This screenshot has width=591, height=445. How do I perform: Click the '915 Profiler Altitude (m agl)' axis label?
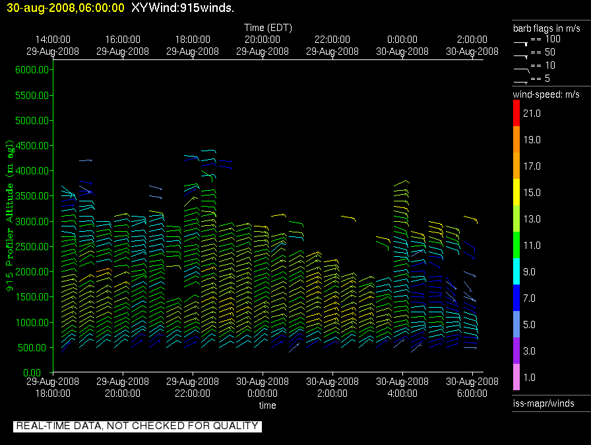pos(9,215)
